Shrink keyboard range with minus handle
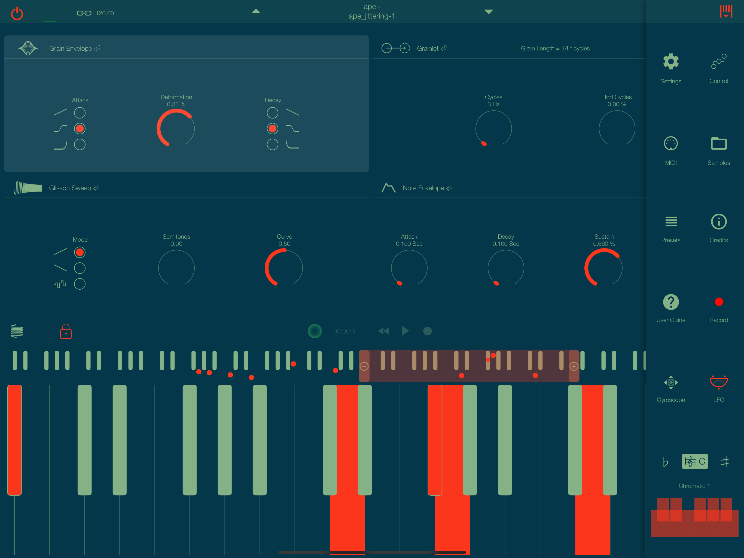Image resolution: width=744 pixels, height=558 pixels. [364, 366]
